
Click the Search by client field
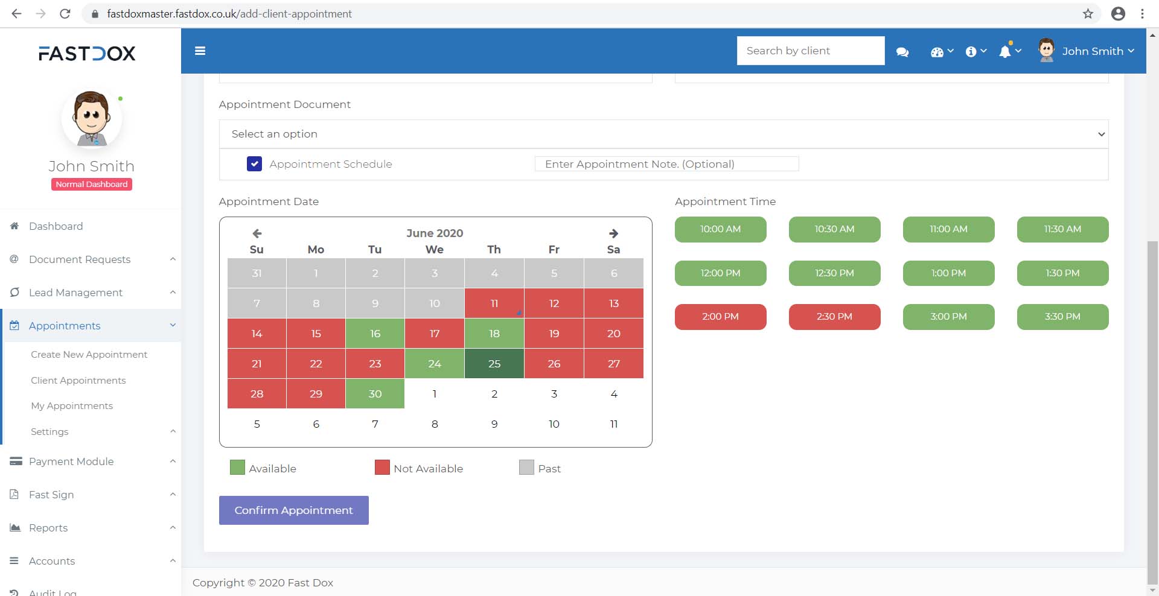810,51
